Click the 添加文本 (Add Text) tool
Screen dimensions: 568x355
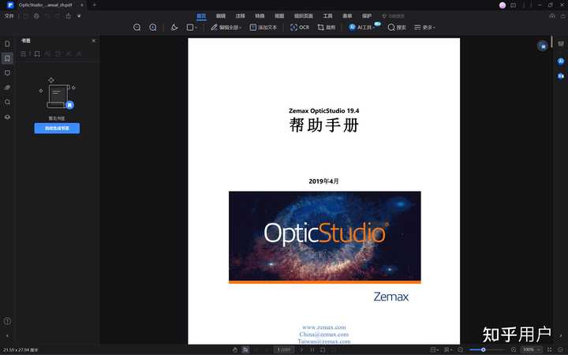(x=263, y=27)
